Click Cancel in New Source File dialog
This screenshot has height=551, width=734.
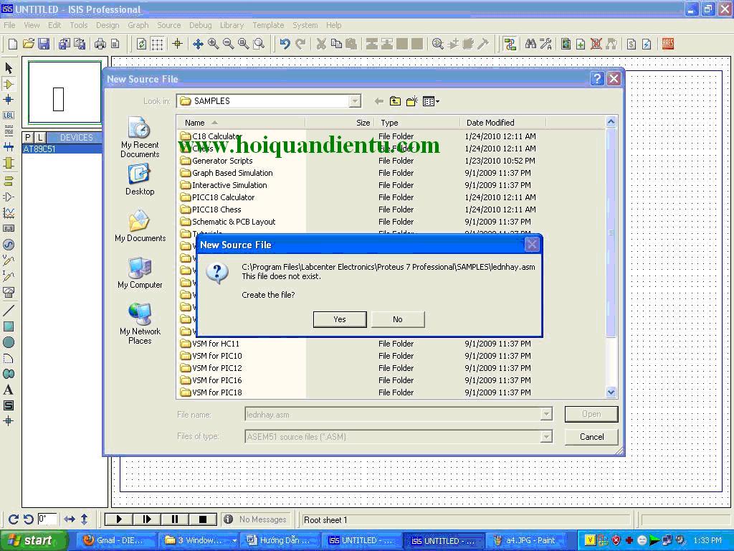(591, 437)
